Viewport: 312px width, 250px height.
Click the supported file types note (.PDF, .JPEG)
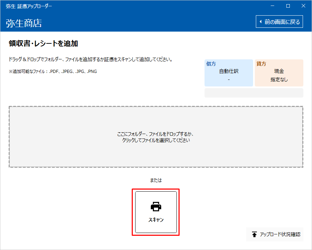pos(53,72)
